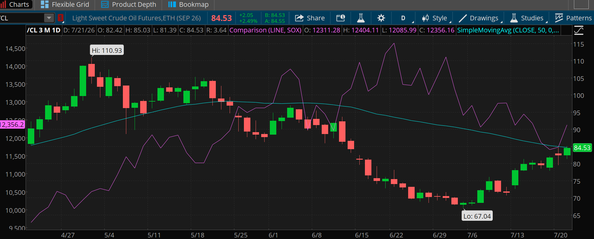594x239 pixels.
Task: Click the 14,500 left axis label
Action: (15, 49)
